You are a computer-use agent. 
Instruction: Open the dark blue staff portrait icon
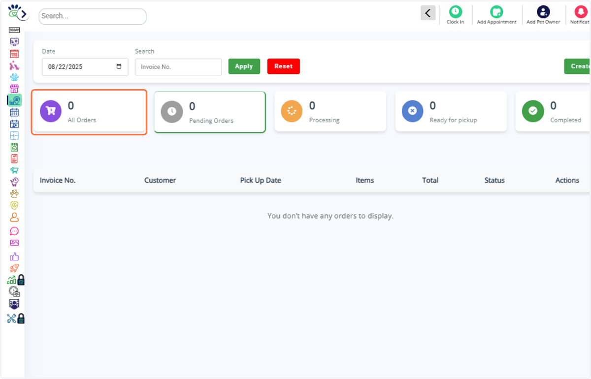click(x=14, y=304)
